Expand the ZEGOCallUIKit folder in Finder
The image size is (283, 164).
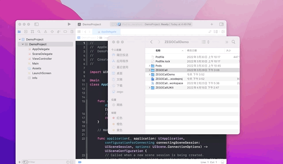[x=149, y=87]
